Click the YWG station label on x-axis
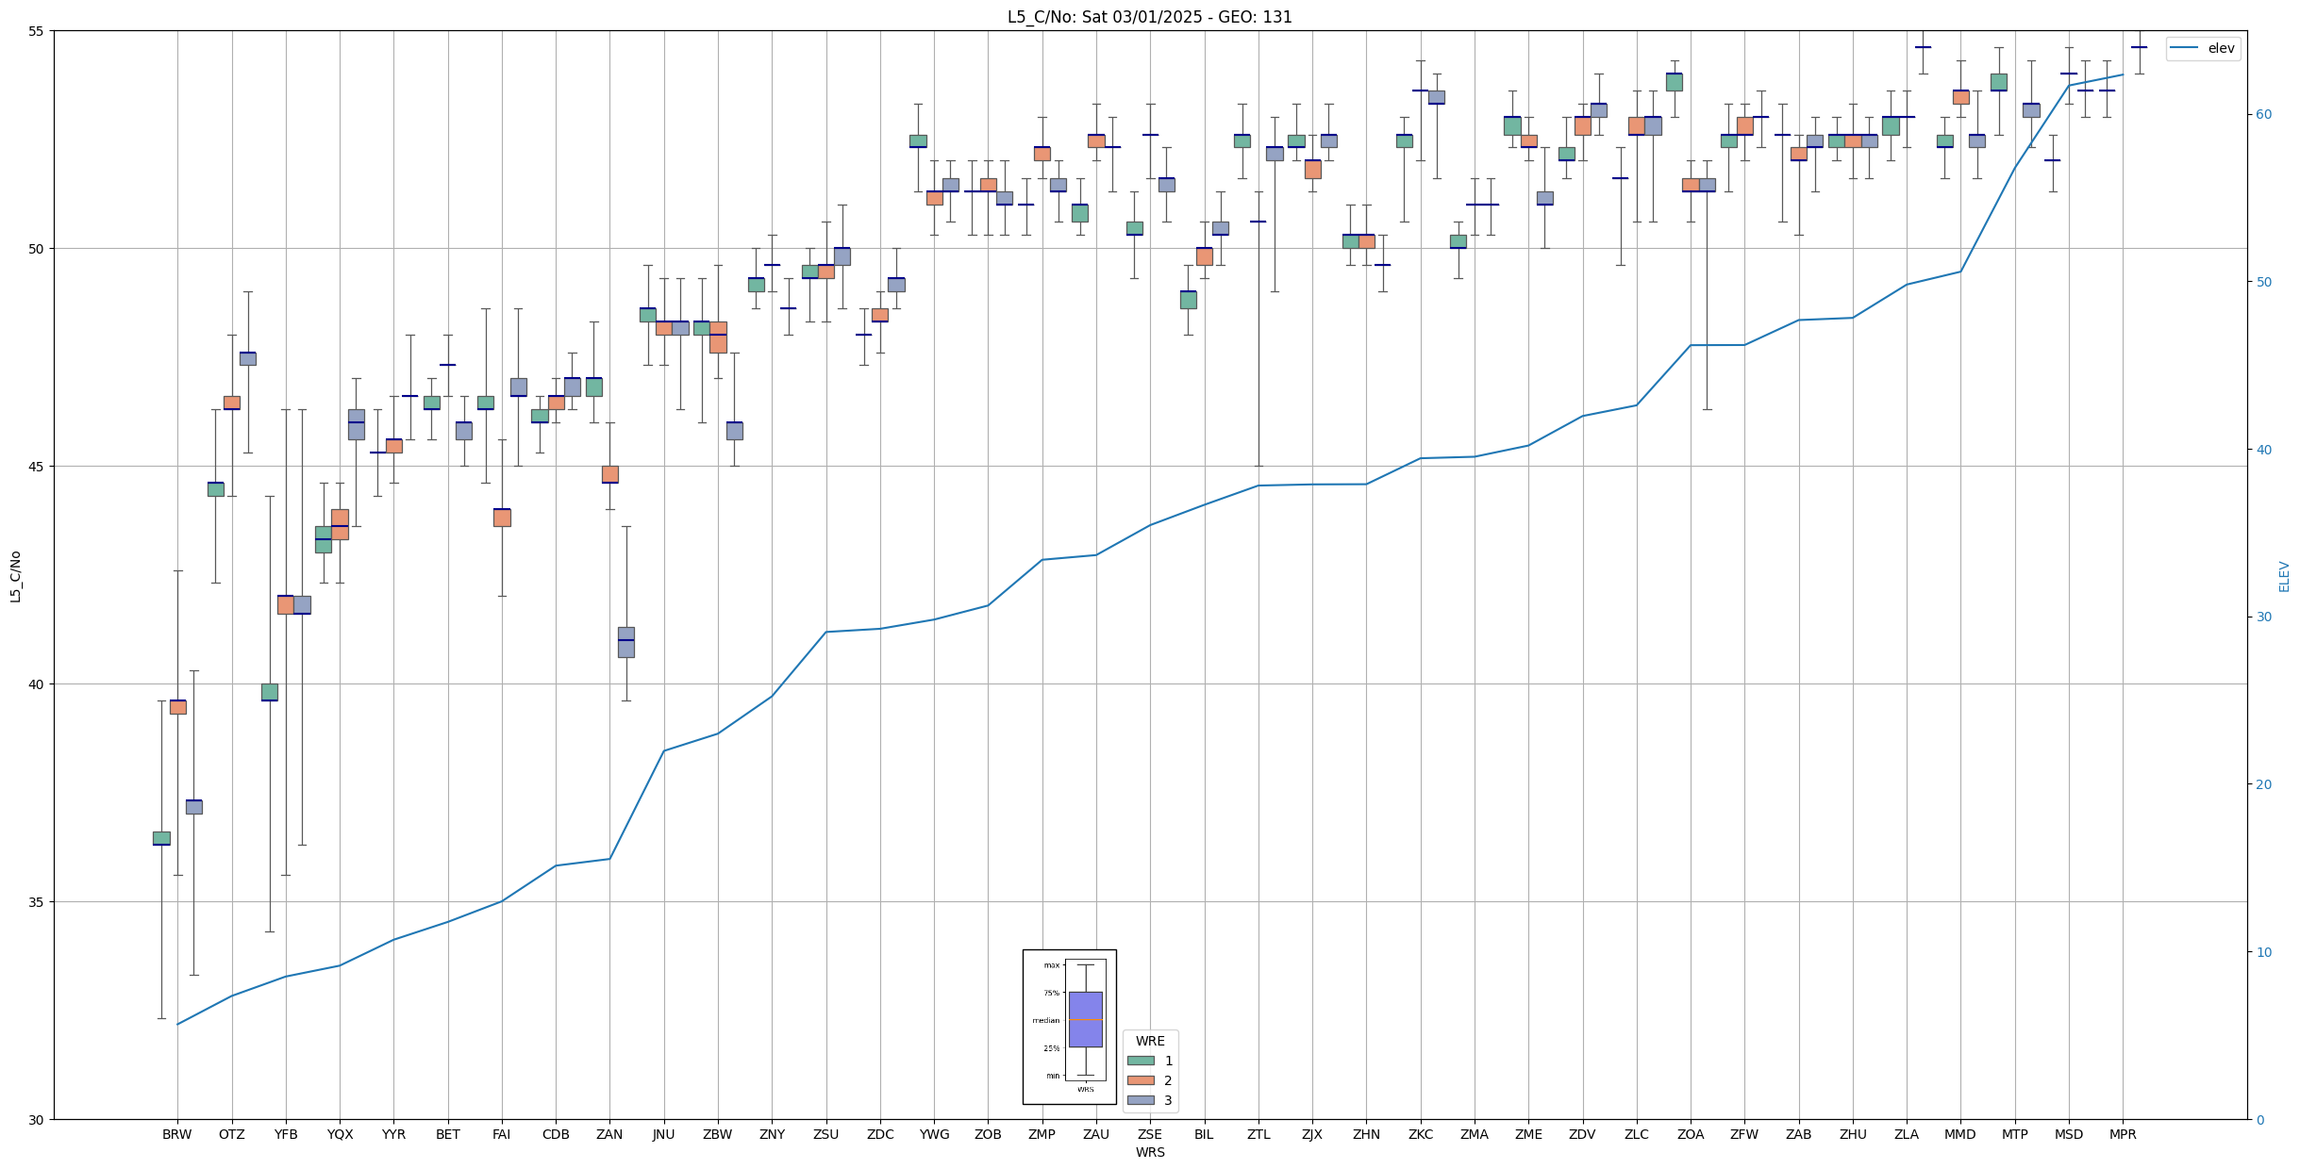The image size is (2300, 1169). [934, 1134]
